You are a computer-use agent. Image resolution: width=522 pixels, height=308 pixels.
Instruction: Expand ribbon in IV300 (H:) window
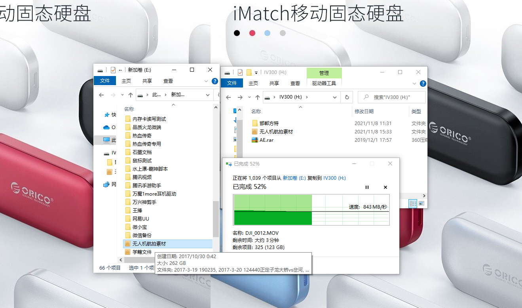[414, 84]
